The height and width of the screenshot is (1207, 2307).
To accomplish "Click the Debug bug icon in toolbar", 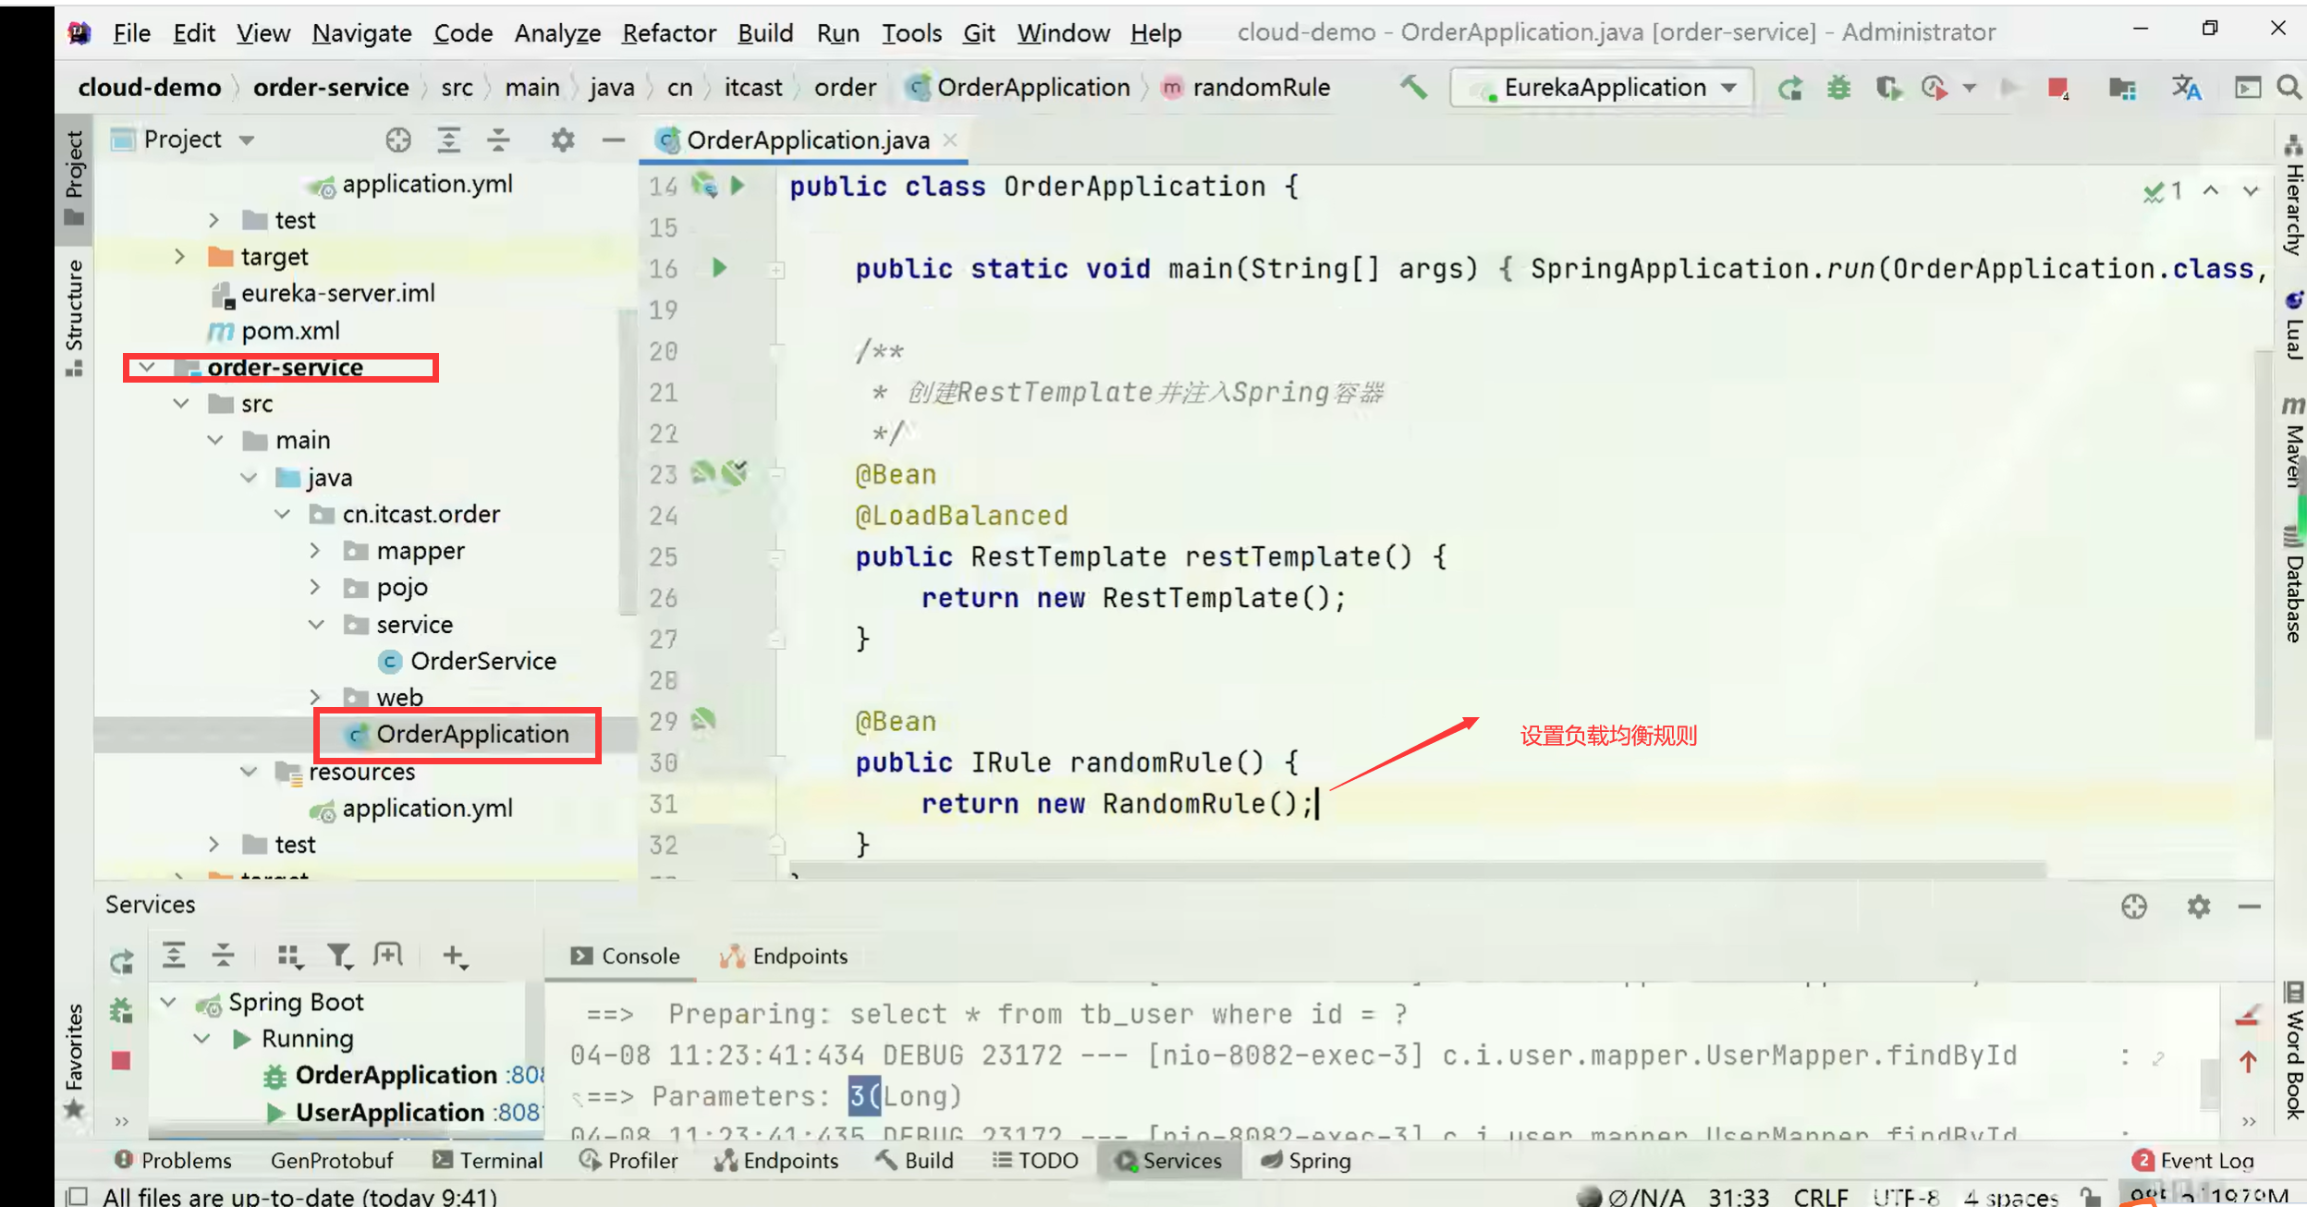I will coord(1839,88).
